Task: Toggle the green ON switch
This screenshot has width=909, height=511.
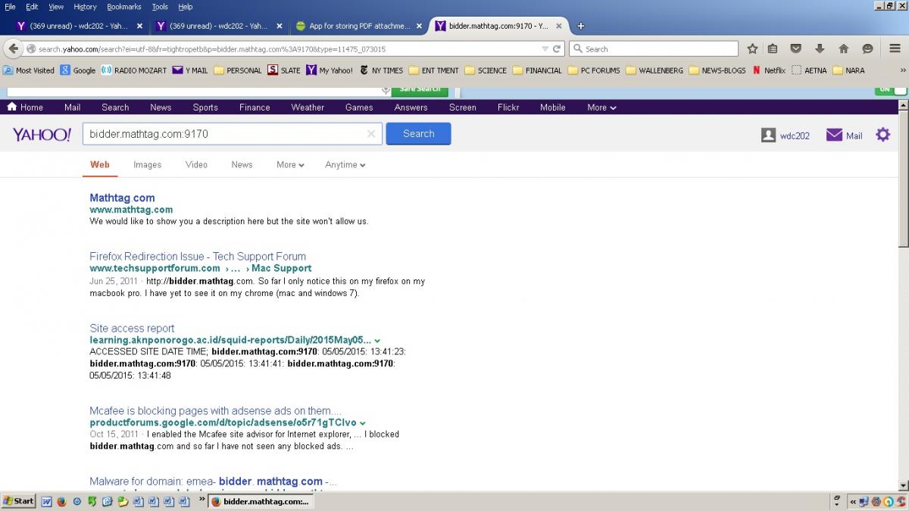Action: [x=890, y=89]
